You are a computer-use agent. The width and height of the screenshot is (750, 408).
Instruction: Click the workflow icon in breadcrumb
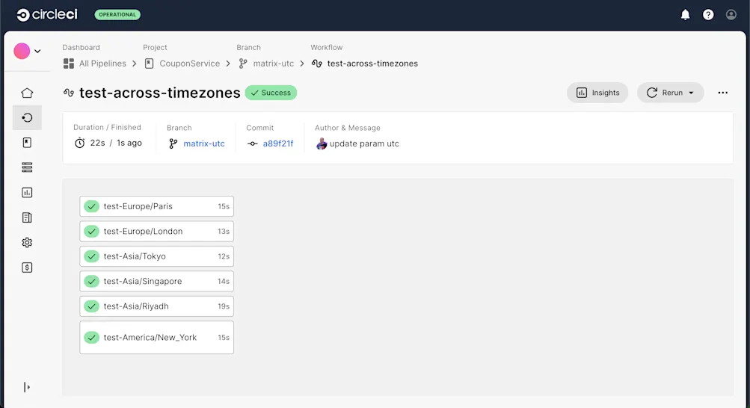pos(316,64)
